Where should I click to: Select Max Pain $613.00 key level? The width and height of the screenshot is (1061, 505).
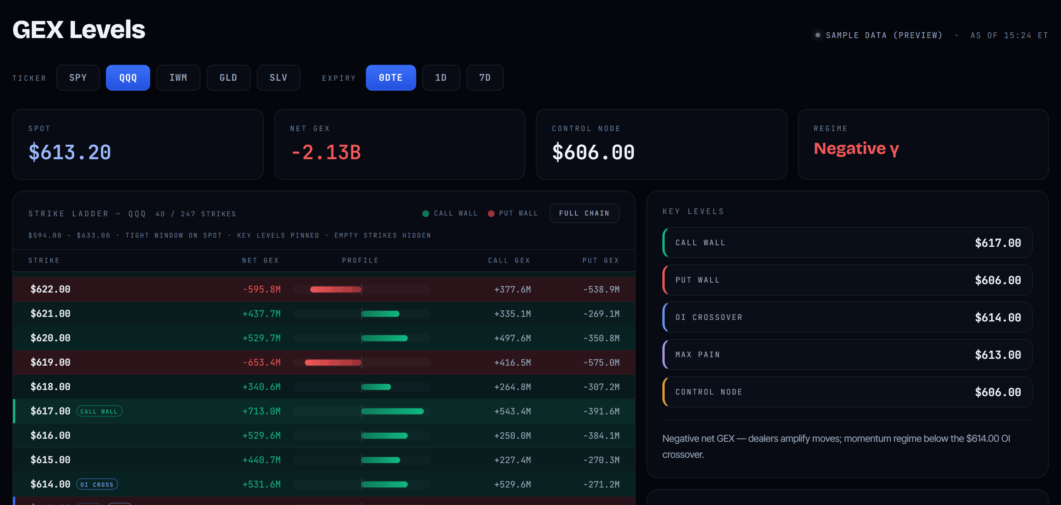pyautogui.click(x=847, y=354)
